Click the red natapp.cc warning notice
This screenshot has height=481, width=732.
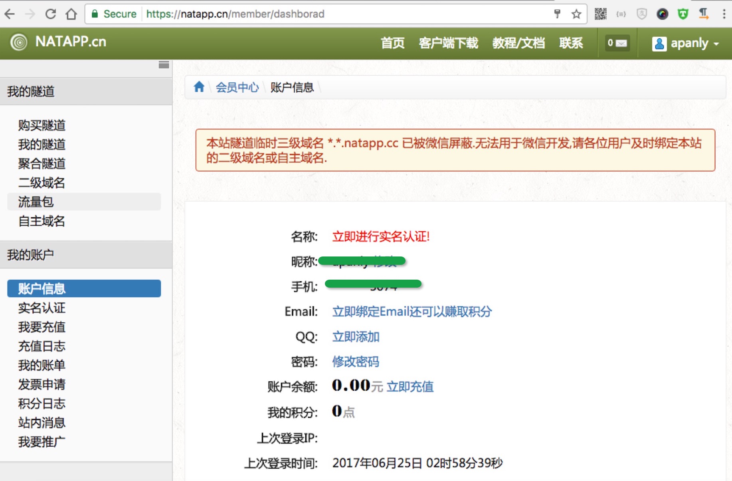(455, 150)
